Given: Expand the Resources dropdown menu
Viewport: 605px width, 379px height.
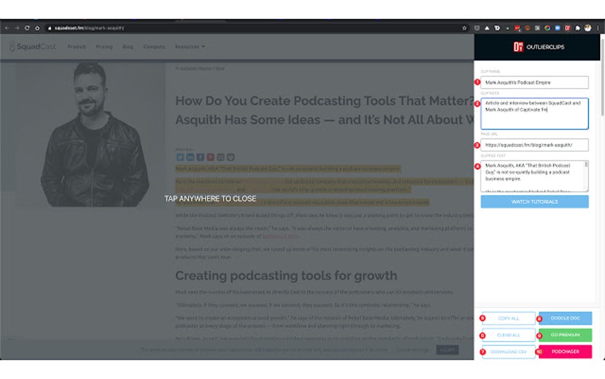Looking at the screenshot, I should pyautogui.click(x=190, y=46).
